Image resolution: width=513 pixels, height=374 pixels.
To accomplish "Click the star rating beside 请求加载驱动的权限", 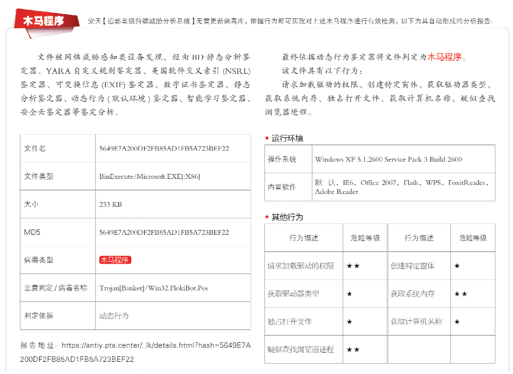I will pos(353,266).
